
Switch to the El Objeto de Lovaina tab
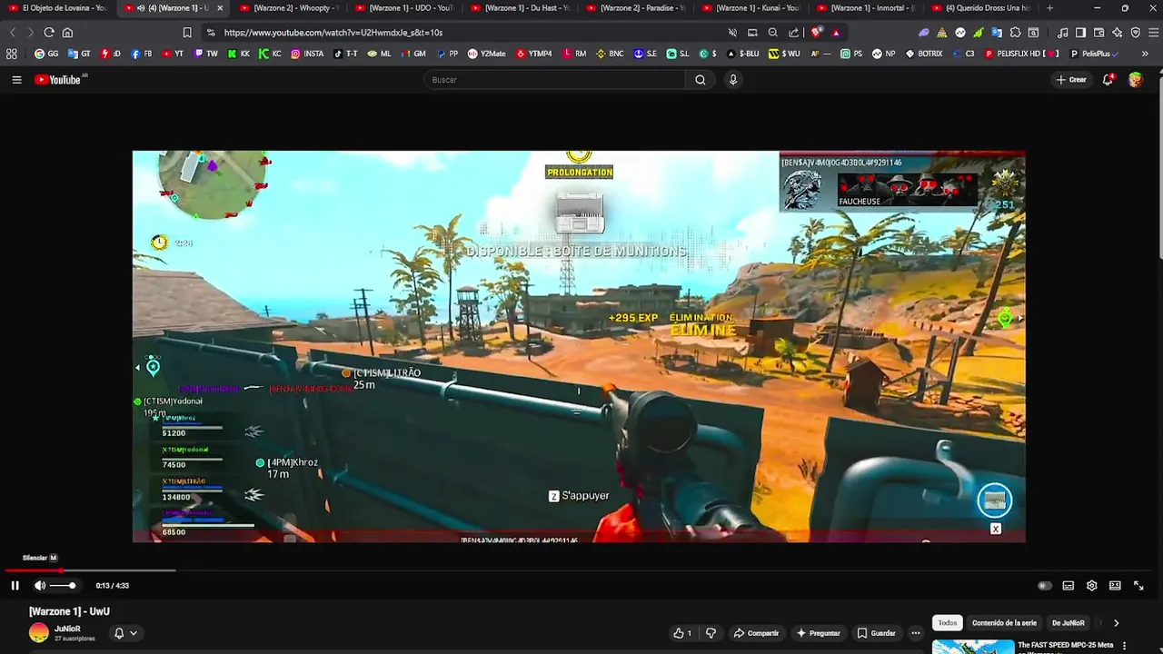[x=56, y=8]
